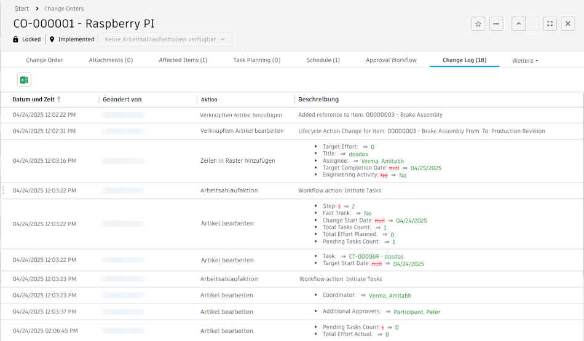The height and width of the screenshot is (341, 584).
Task: Bookmark this change order with star icon
Action: [478, 24]
